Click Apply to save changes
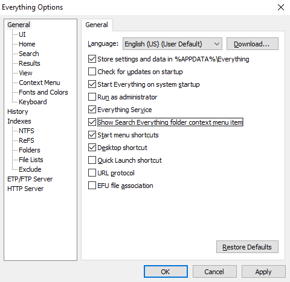290x282 pixels. tap(263, 272)
